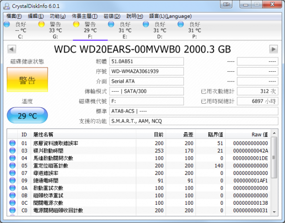Select the C: drive status icon

point(7,24)
